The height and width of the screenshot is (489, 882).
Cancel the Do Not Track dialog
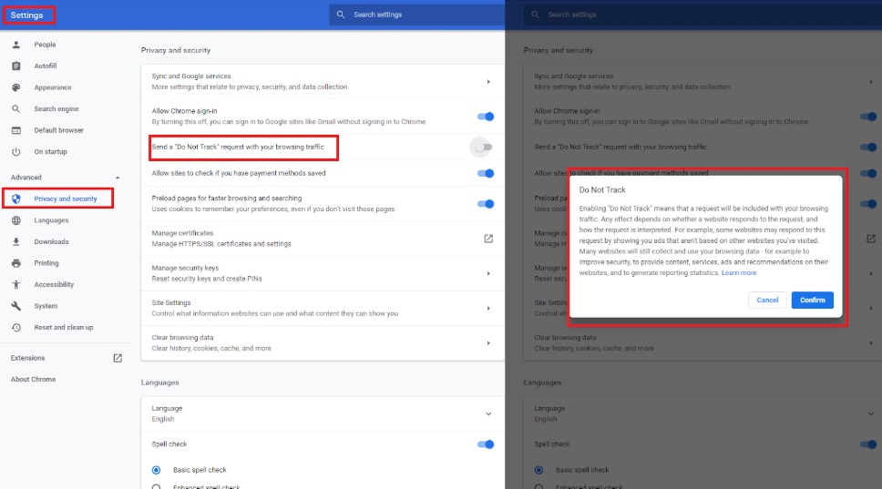tap(767, 301)
